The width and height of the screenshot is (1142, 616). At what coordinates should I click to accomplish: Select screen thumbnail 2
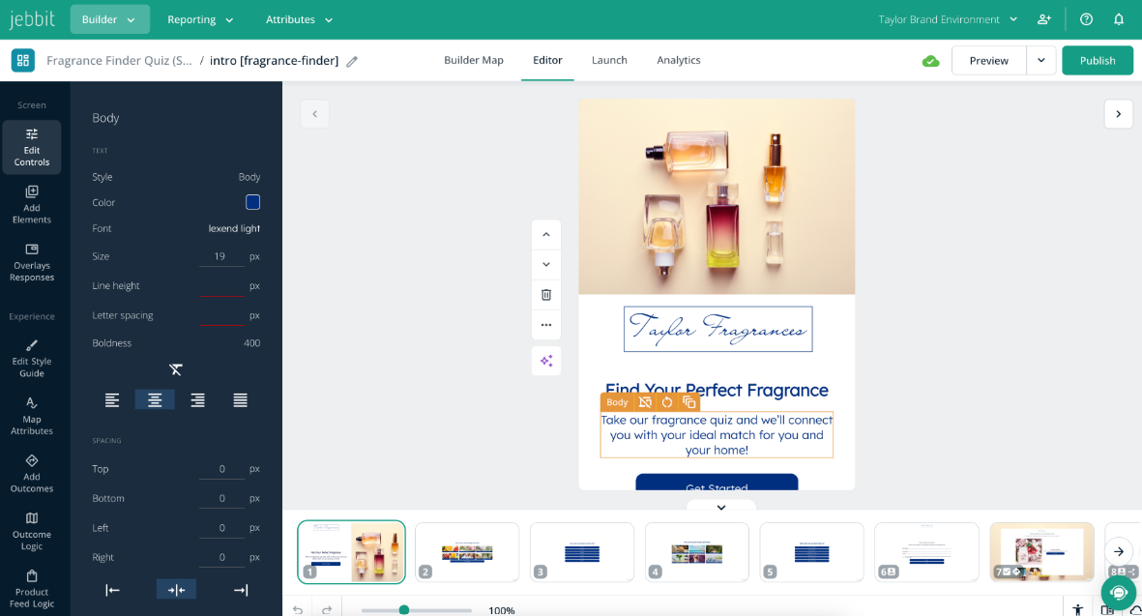pos(467,552)
